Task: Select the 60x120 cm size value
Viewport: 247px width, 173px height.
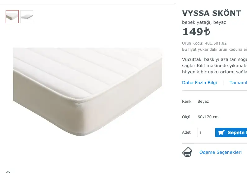Action: click(x=208, y=117)
